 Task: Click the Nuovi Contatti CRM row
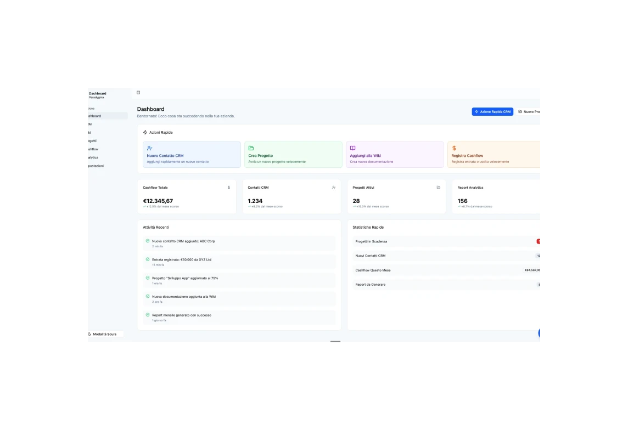point(446,256)
